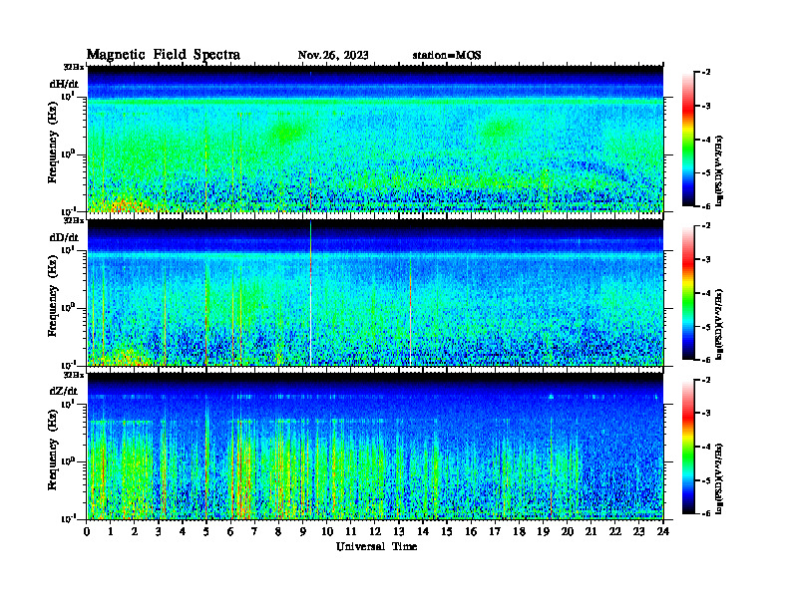Click hour 22 tick label on time axis

[x=614, y=532]
